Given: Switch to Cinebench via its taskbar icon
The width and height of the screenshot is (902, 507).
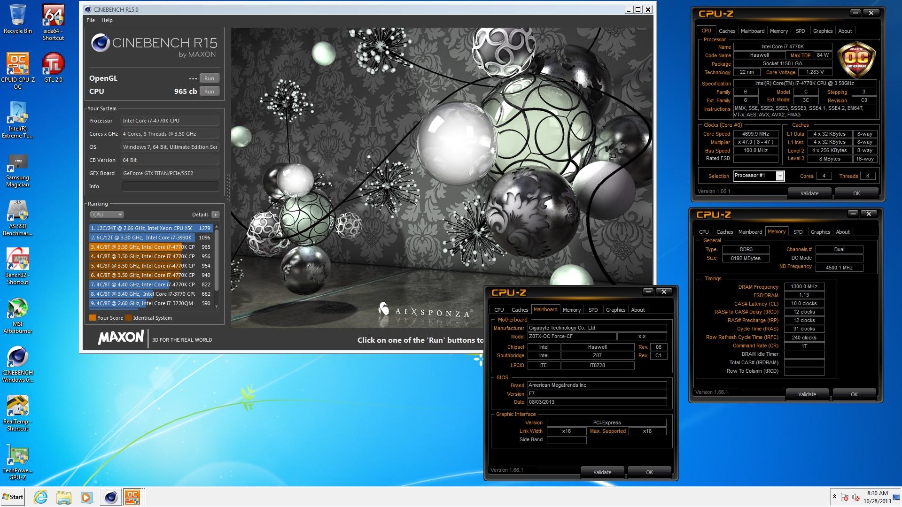Looking at the screenshot, I should click(111, 497).
